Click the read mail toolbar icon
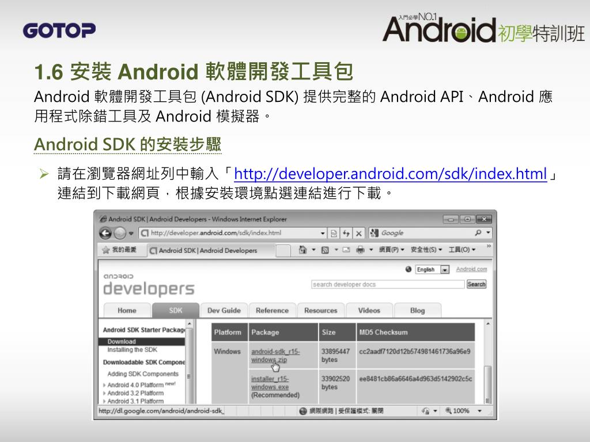This screenshot has height=442, width=590. coord(346,250)
